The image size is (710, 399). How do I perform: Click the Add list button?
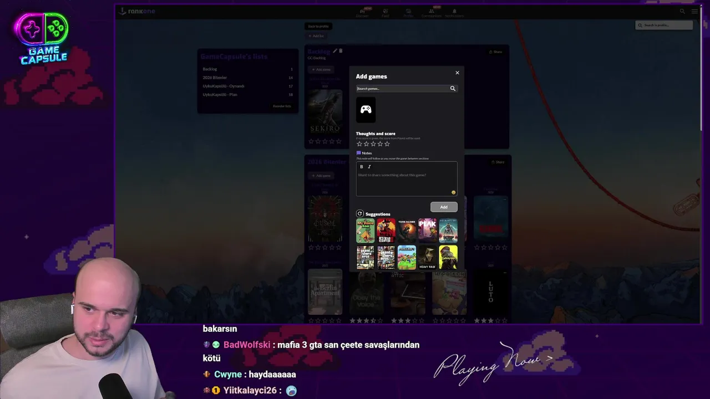316,36
